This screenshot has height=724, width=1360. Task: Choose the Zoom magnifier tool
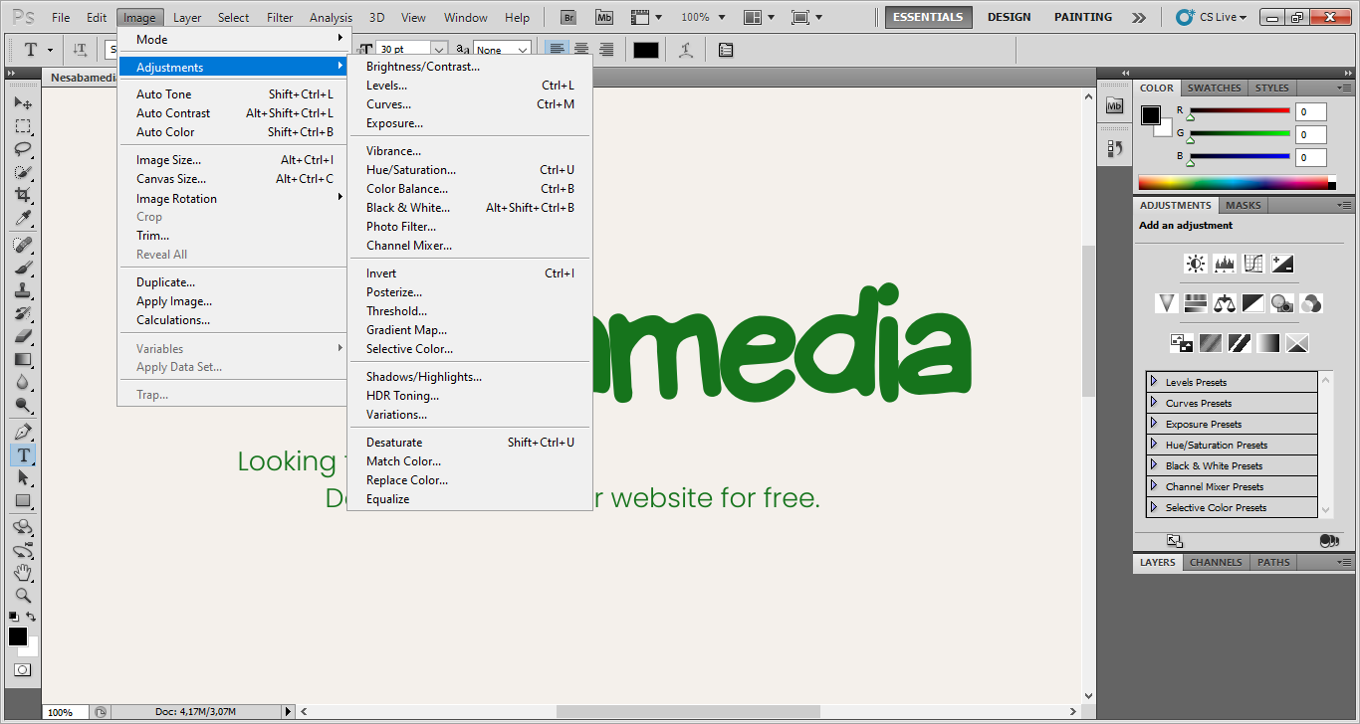coord(22,596)
